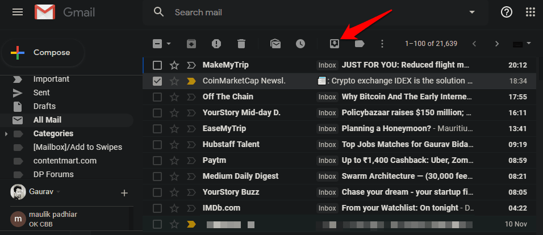Check the IMDb.com email checkbox

coord(157,208)
